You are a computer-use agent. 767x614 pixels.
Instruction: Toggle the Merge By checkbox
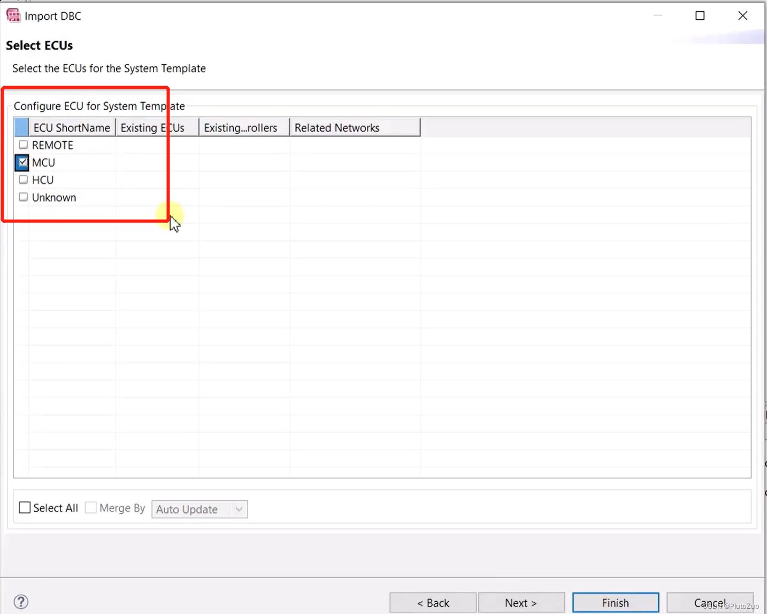click(91, 508)
